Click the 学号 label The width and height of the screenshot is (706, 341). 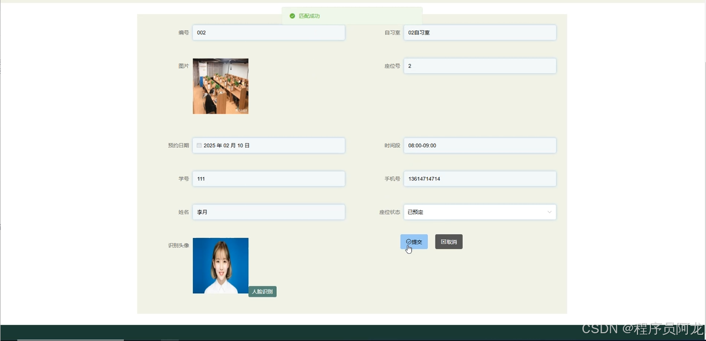183,179
